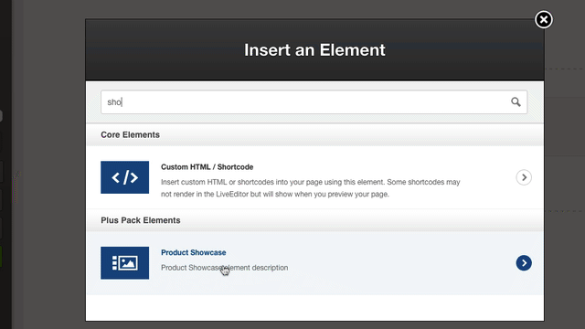The width and height of the screenshot is (585, 329).
Task: Click the Plus Pack Elements section header
Action: [314, 220]
